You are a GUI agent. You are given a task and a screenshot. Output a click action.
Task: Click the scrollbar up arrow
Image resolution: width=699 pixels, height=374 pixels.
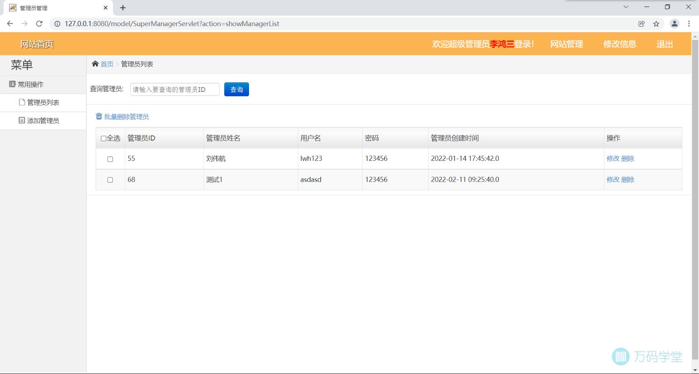(695, 36)
